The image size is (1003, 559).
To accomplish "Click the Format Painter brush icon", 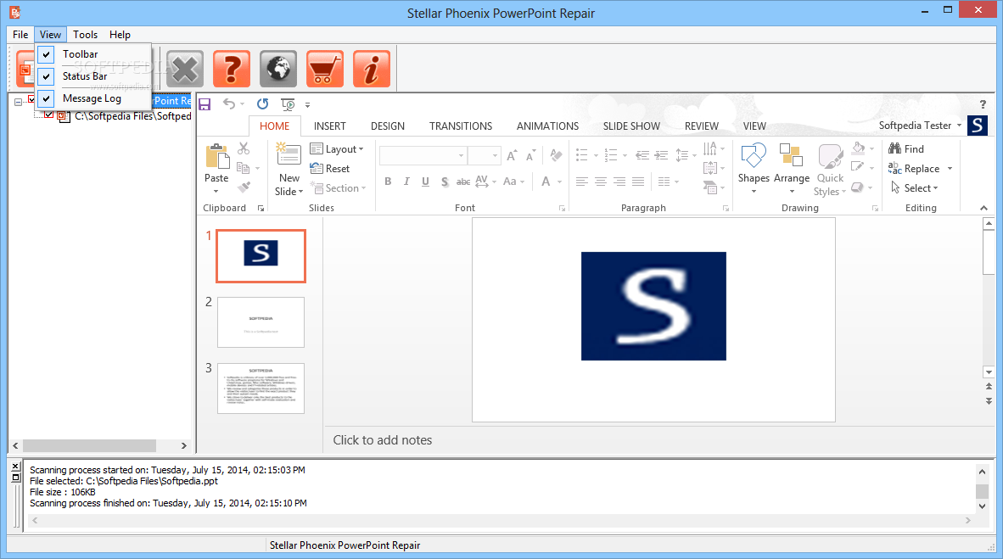I will coord(243,187).
